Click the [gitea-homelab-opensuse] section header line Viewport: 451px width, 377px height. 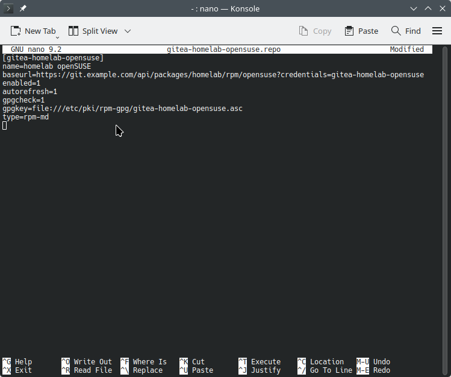coord(53,58)
